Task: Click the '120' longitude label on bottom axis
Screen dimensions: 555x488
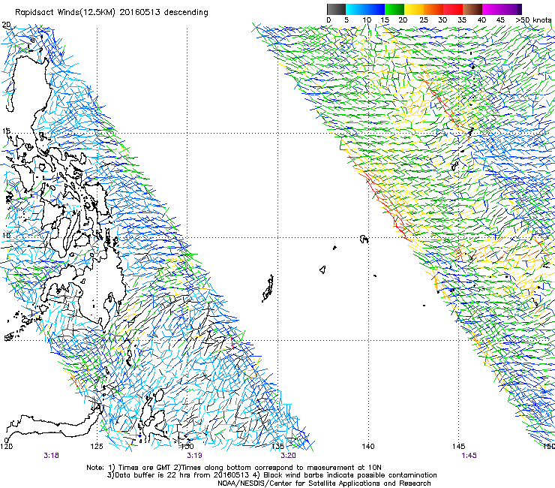Action: coord(6,446)
